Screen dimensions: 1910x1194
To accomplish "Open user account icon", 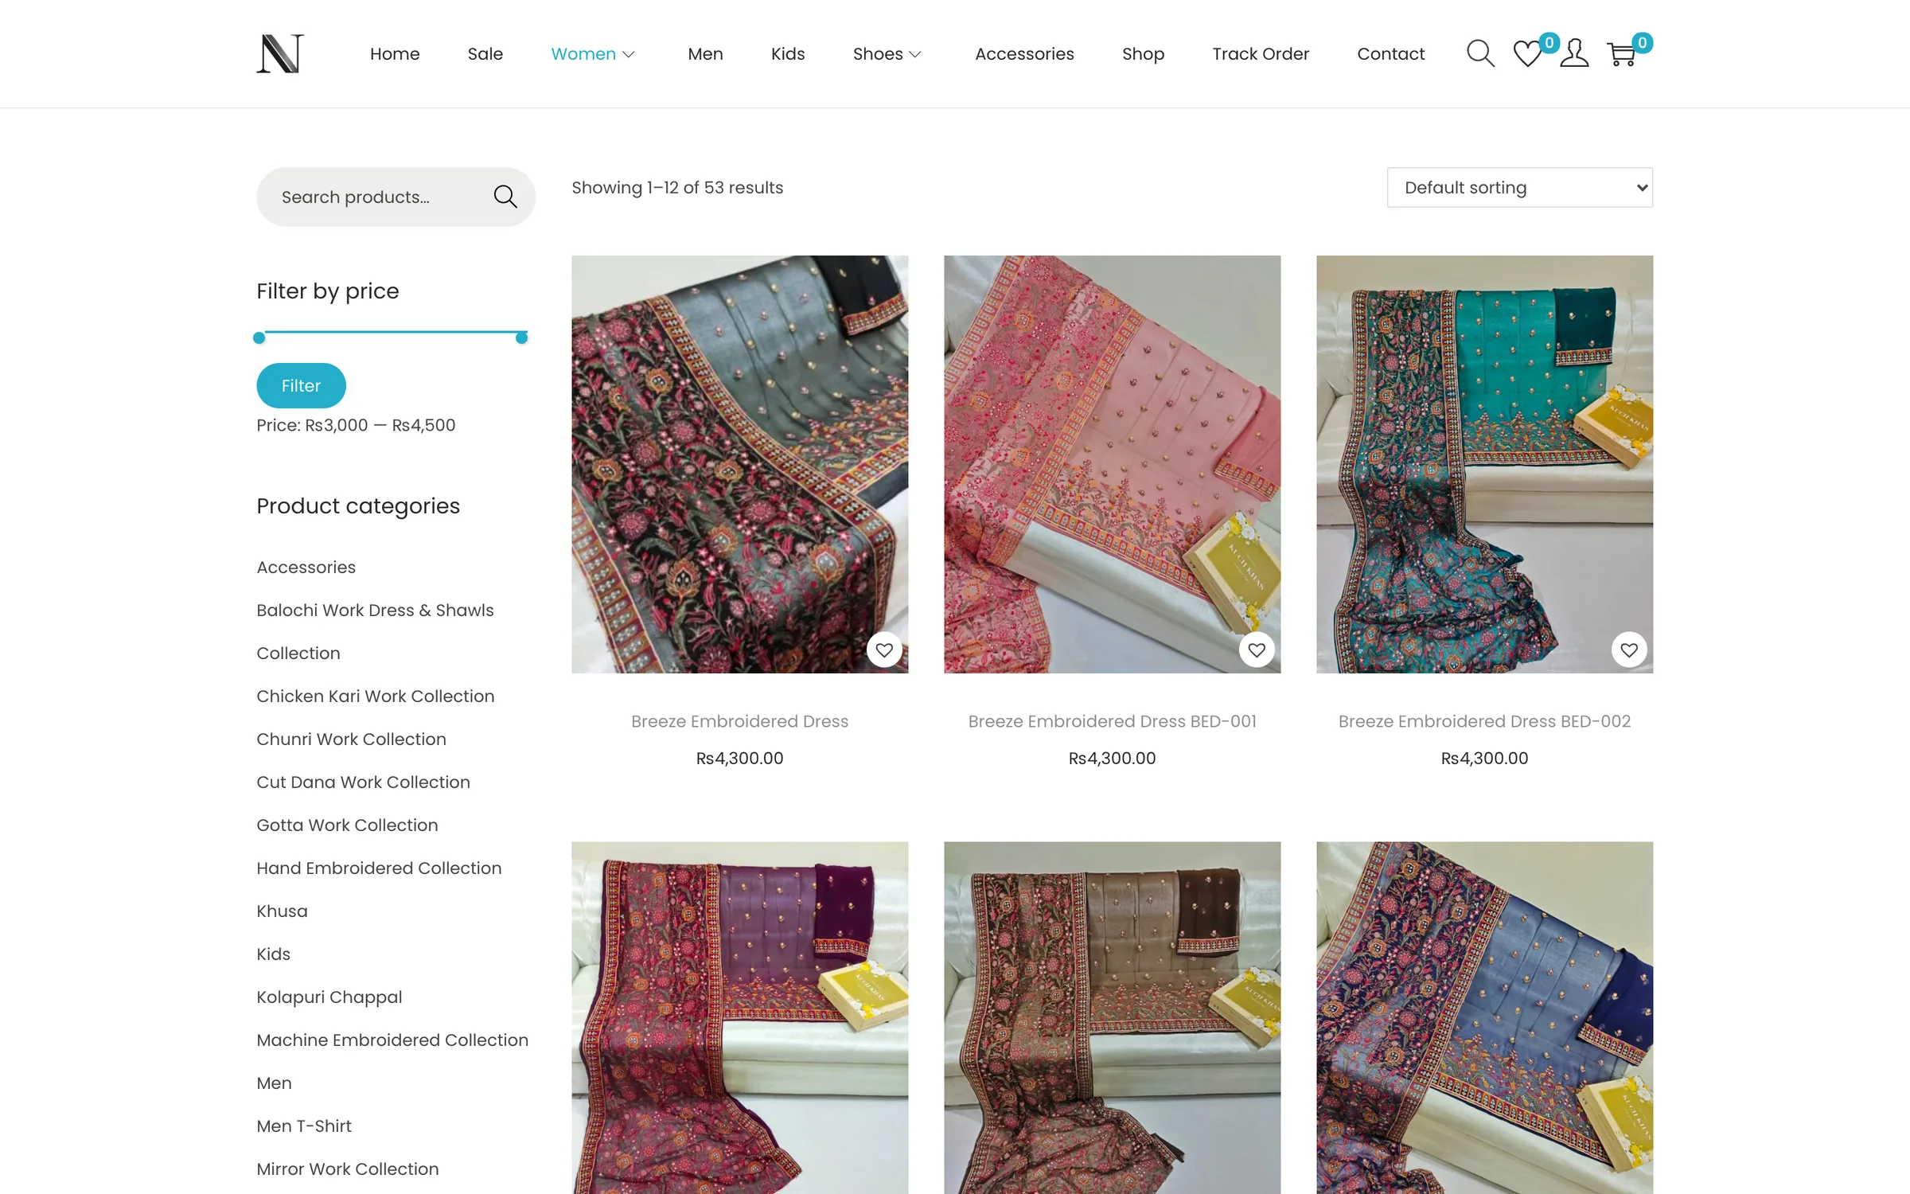I will click(x=1574, y=53).
